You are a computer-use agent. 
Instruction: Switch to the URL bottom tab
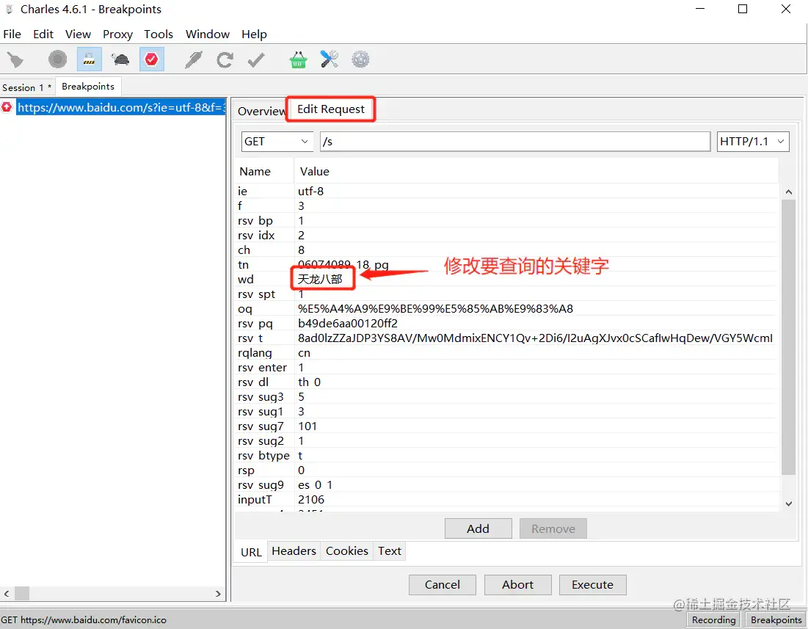click(251, 552)
